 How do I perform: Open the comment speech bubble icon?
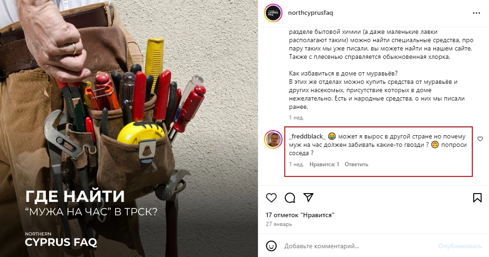click(x=290, y=198)
